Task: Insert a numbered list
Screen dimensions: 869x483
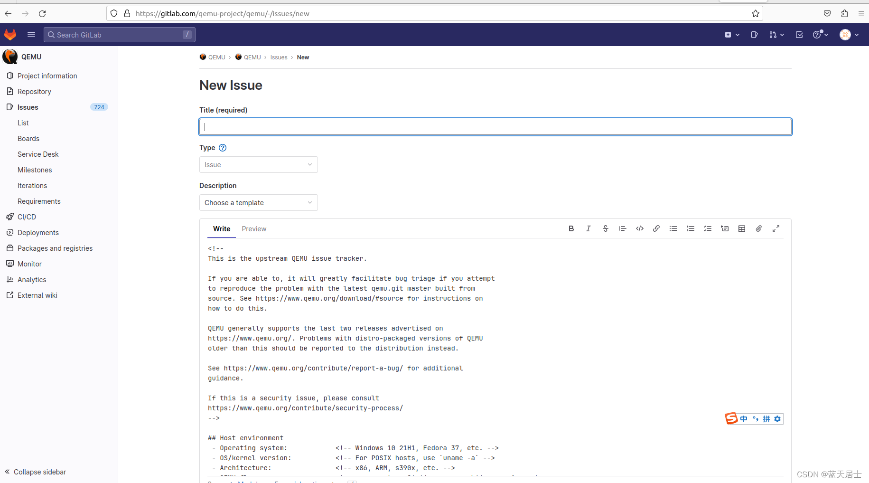Action: tap(691, 228)
